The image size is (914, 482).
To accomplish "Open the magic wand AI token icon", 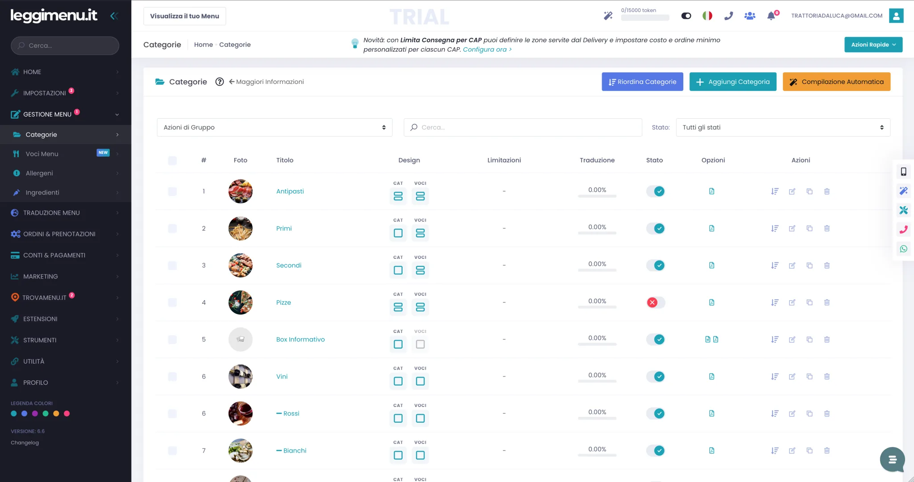I will (608, 16).
